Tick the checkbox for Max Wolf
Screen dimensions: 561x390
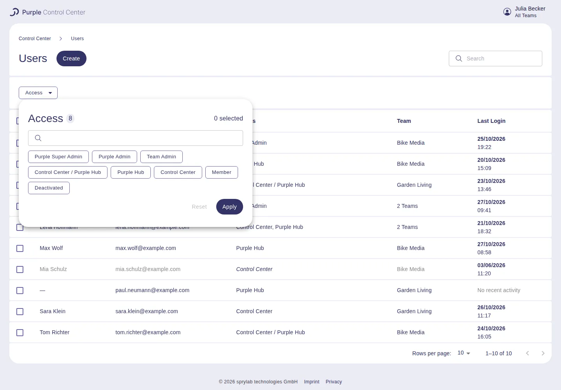click(x=20, y=248)
